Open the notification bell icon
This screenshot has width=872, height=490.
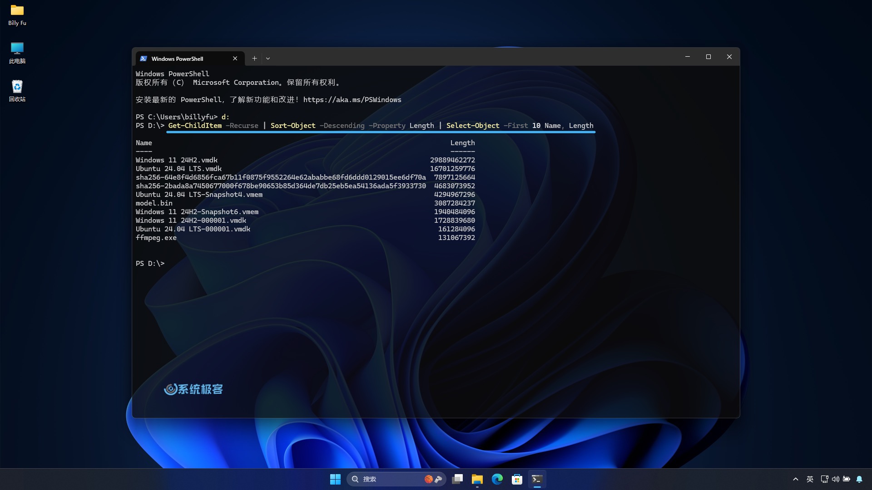pyautogui.click(x=859, y=479)
